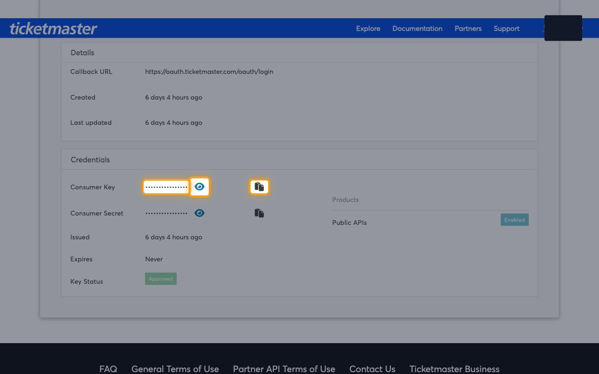Viewport: 599px width, 374px height.
Task: Click the Consumer Key label
Action: (x=93, y=187)
